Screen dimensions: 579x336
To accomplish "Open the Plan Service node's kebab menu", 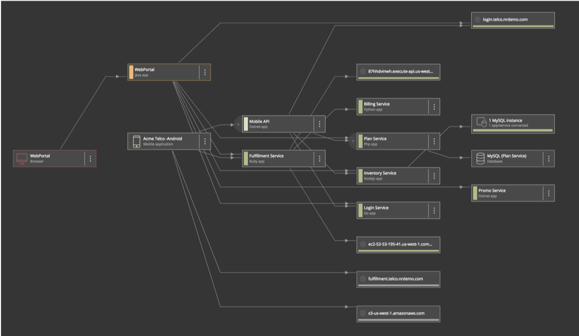I will [x=434, y=141].
